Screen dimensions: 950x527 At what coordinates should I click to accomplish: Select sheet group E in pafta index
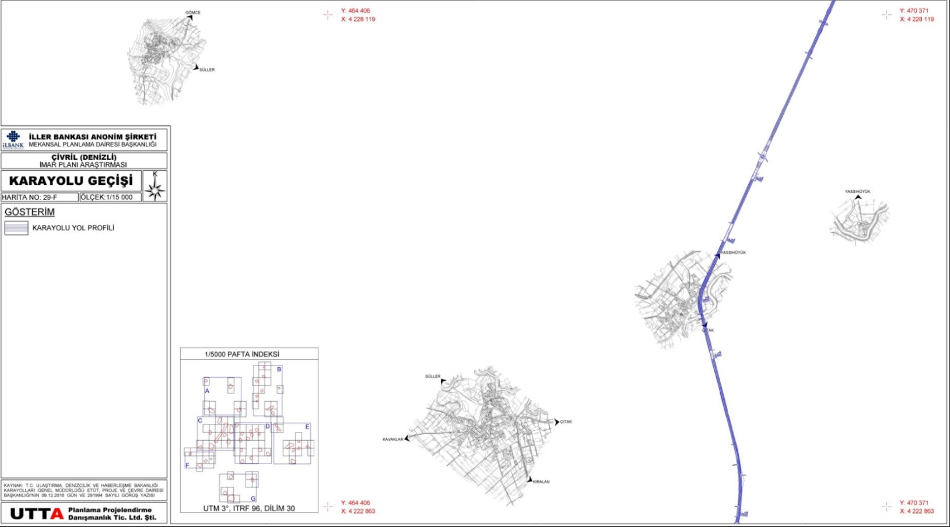307,427
